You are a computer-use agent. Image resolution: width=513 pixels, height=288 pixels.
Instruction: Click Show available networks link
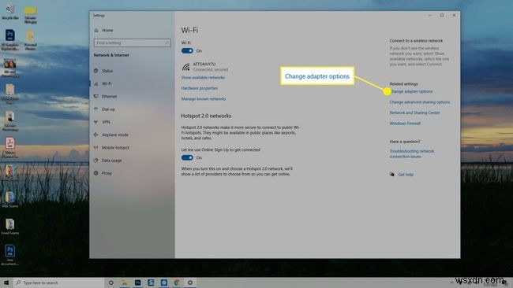point(203,78)
